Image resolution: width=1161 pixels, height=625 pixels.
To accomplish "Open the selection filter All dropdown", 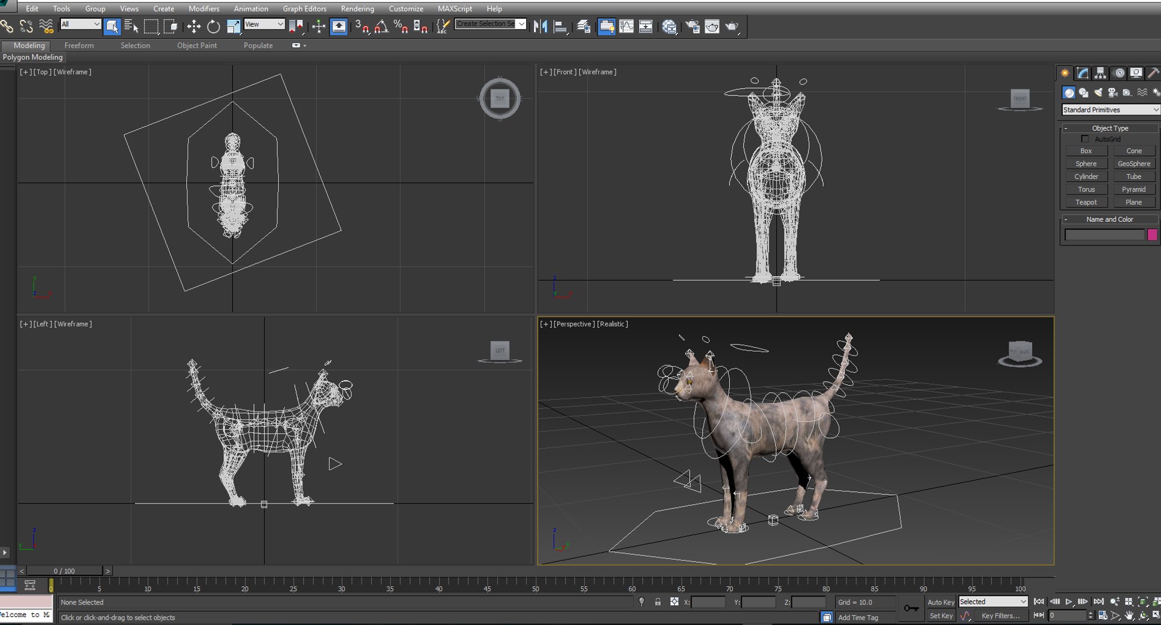I will point(80,24).
